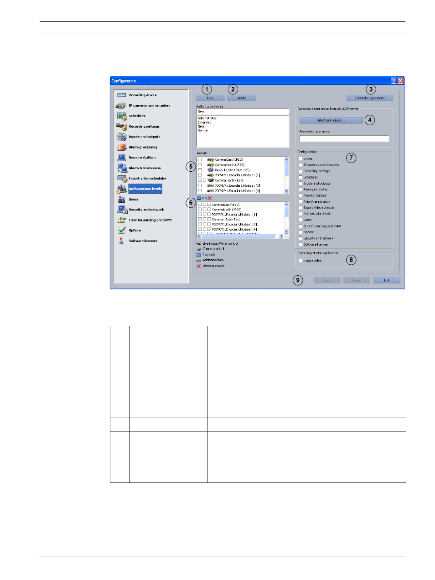
Task: Select Administrator in authorization levels list
Action: click(207, 118)
